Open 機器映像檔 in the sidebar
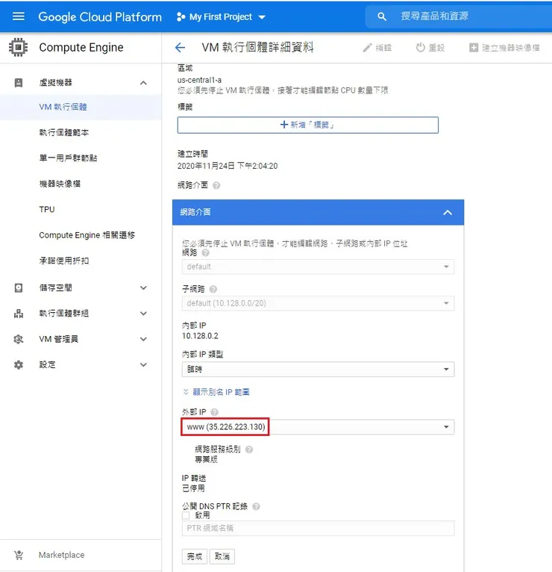 click(60, 184)
